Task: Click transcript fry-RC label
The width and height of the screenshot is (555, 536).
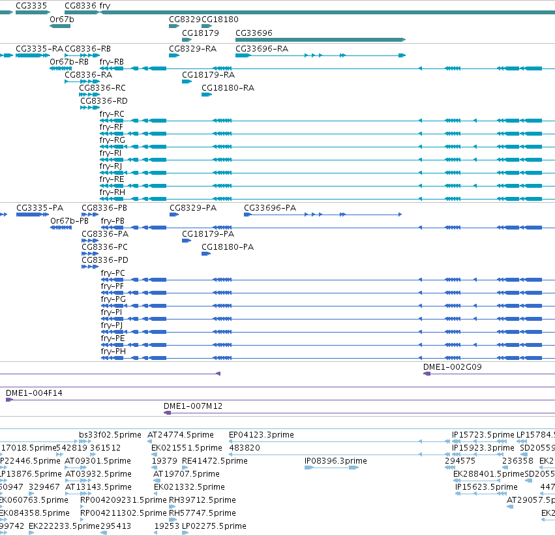Action: coord(112,114)
